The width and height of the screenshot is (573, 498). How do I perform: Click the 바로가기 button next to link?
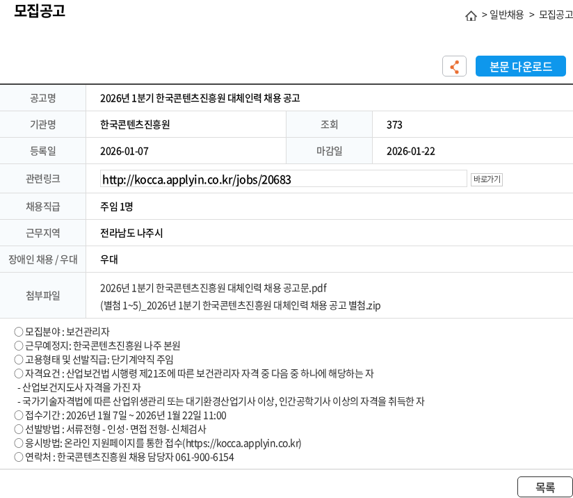[x=486, y=179]
